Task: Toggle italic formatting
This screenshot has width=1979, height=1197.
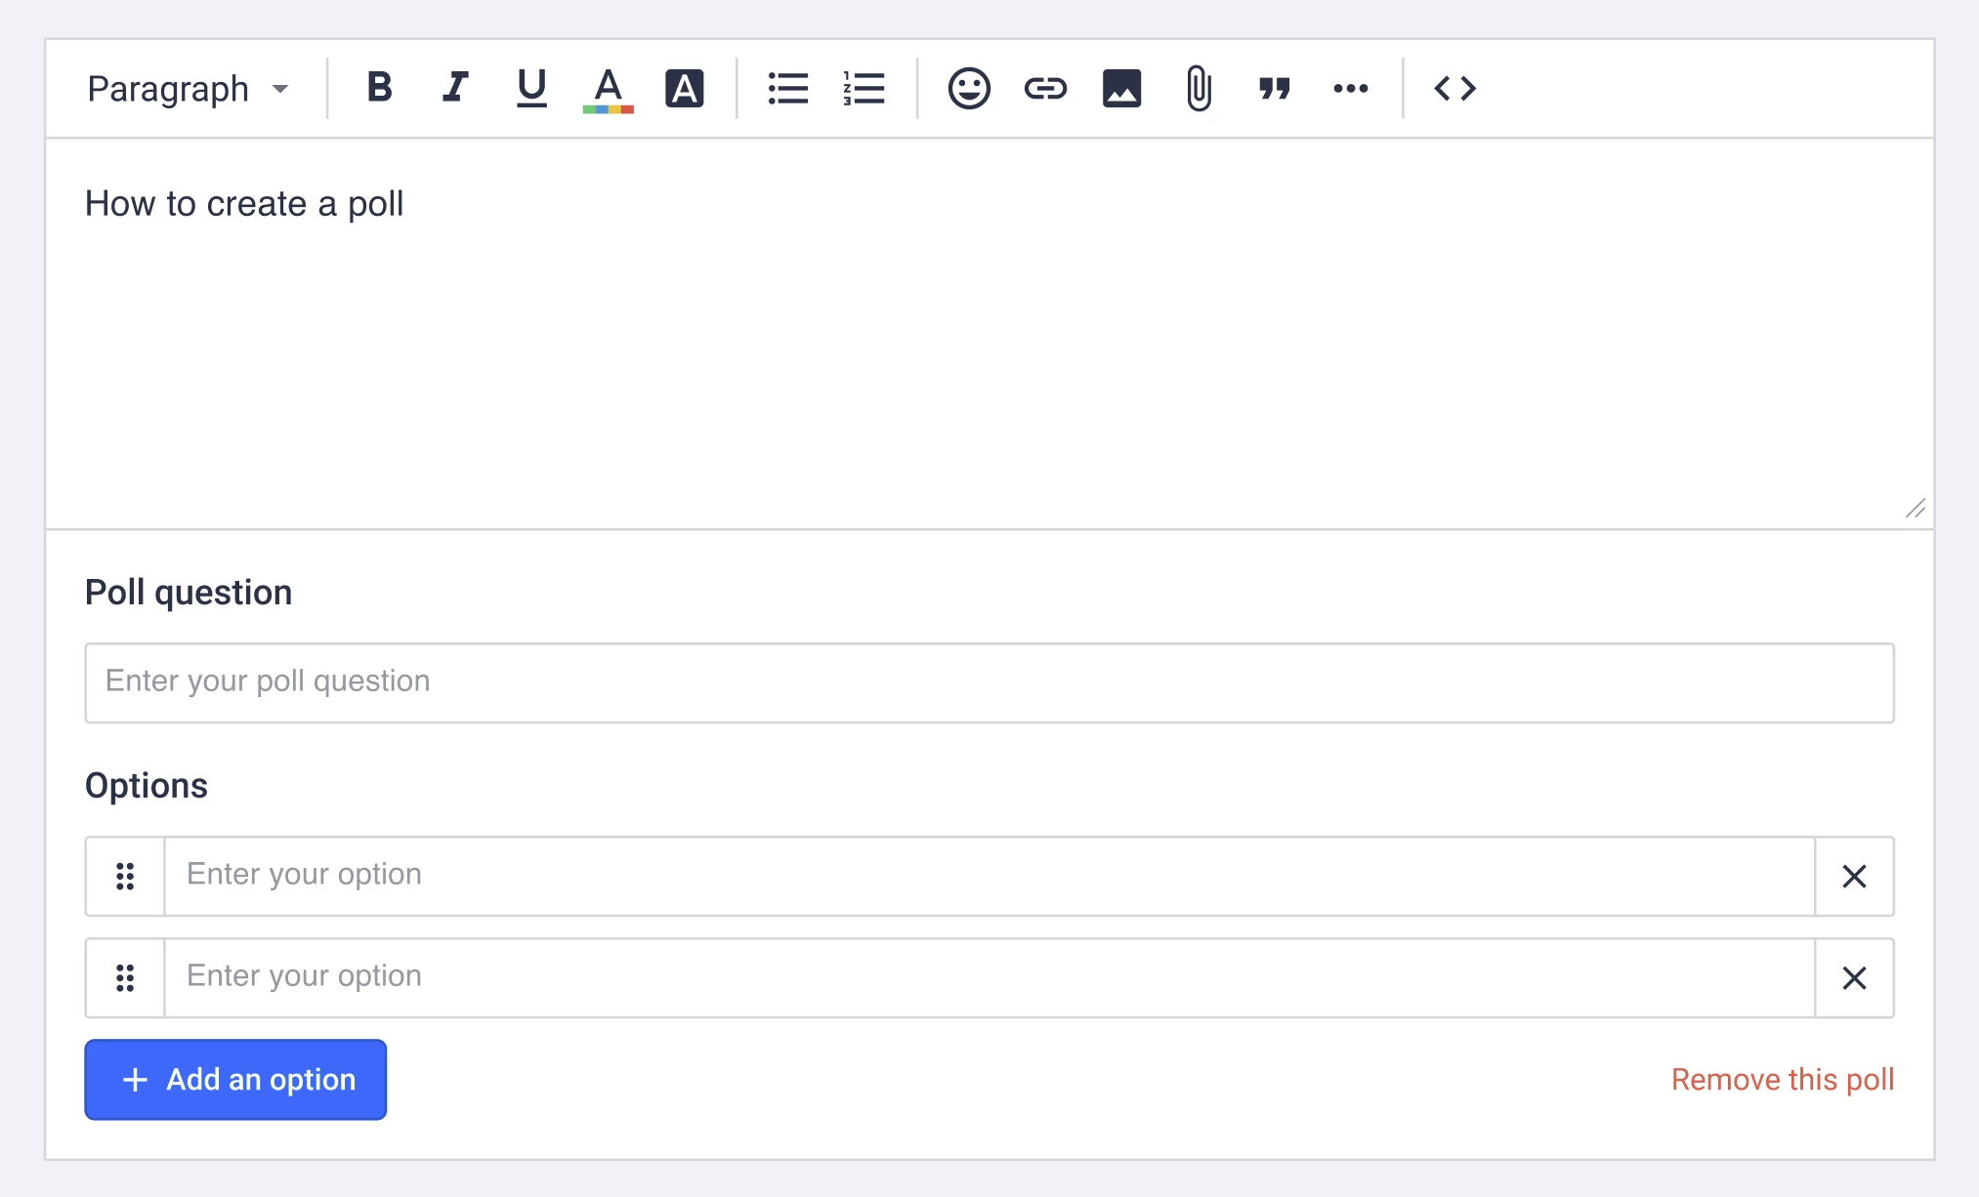Action: pos(455,88)
